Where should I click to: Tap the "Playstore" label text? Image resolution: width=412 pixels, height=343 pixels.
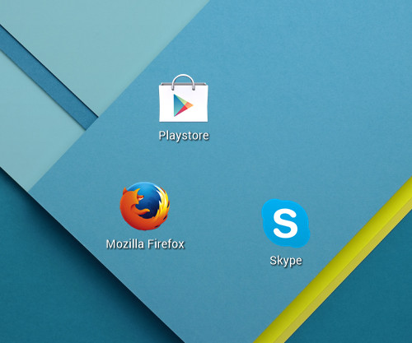(x=184, y=136)
